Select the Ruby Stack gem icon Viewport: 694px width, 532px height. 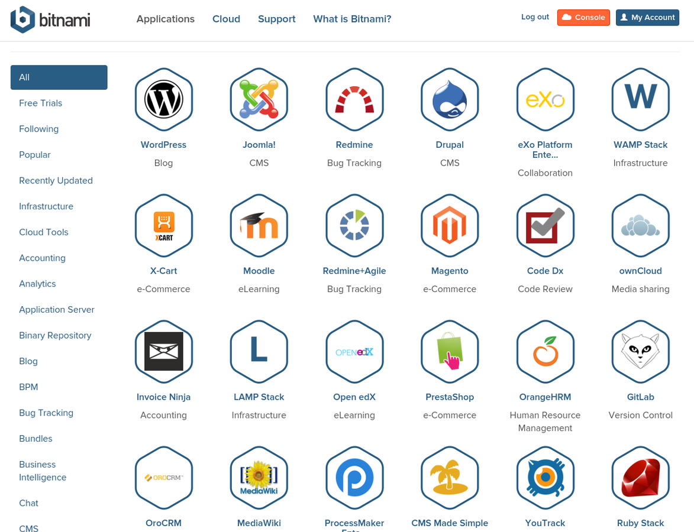(x=640, y=478)
